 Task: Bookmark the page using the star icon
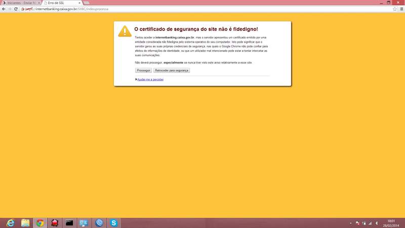coord(395,9)
